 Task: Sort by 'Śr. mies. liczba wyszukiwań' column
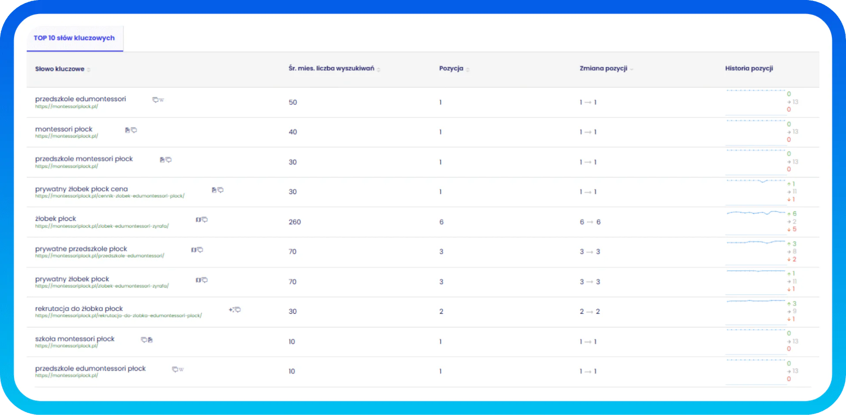(x=378, y=69)
